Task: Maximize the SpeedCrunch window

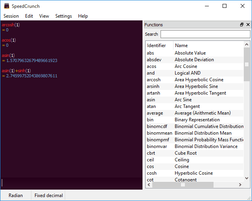Action: click(x=225, y=6)
